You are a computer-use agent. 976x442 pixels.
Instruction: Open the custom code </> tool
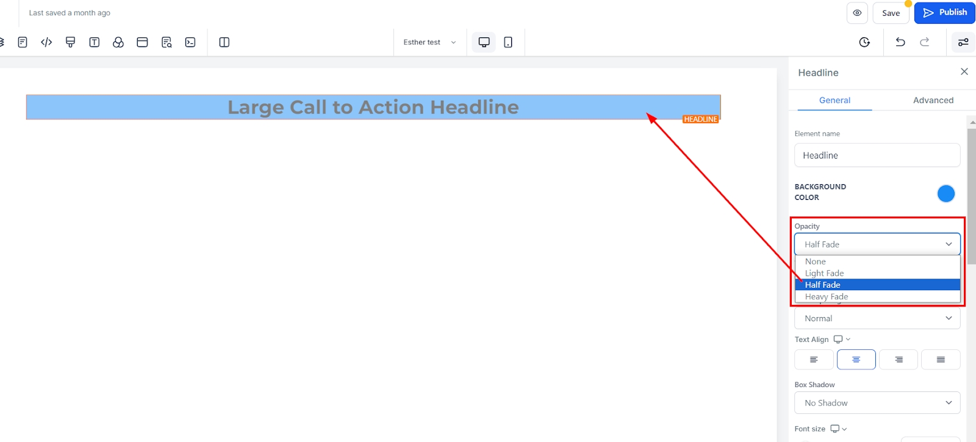pyautogui.click(x=46, y=42)
